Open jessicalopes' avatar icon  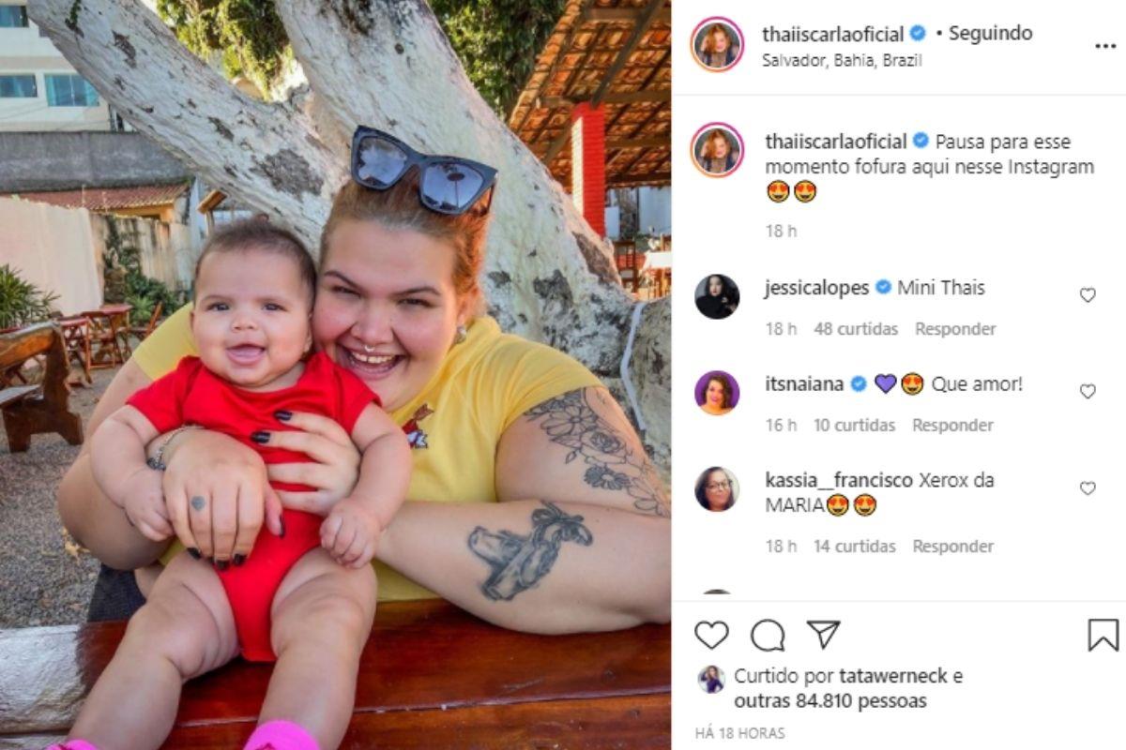click(717, 296)
